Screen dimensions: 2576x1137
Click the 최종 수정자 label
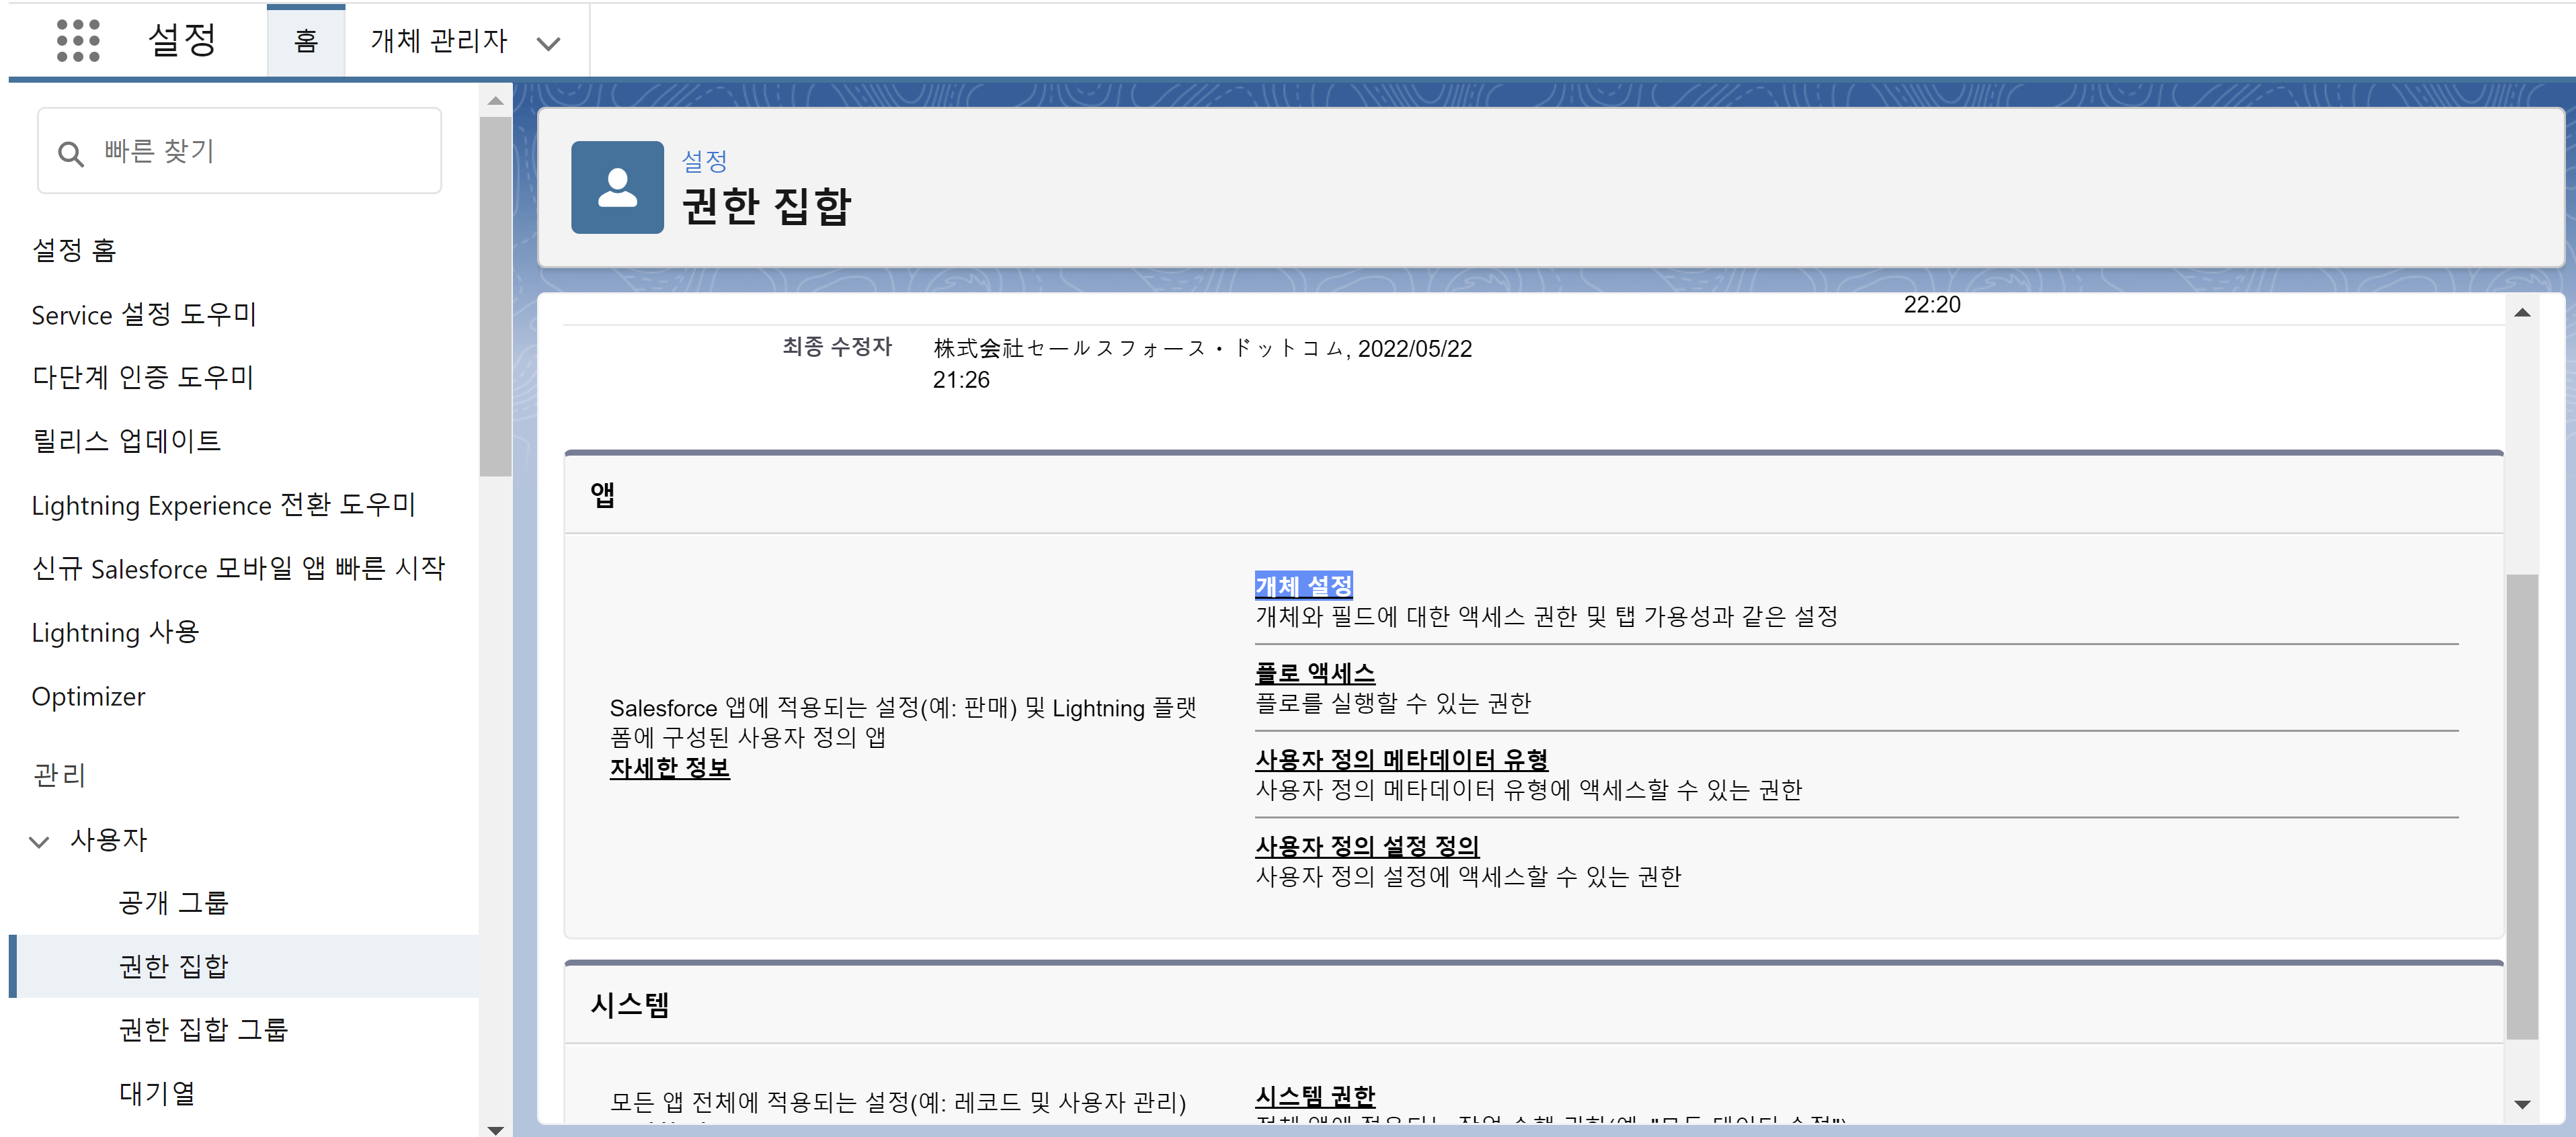coord(837,347)
